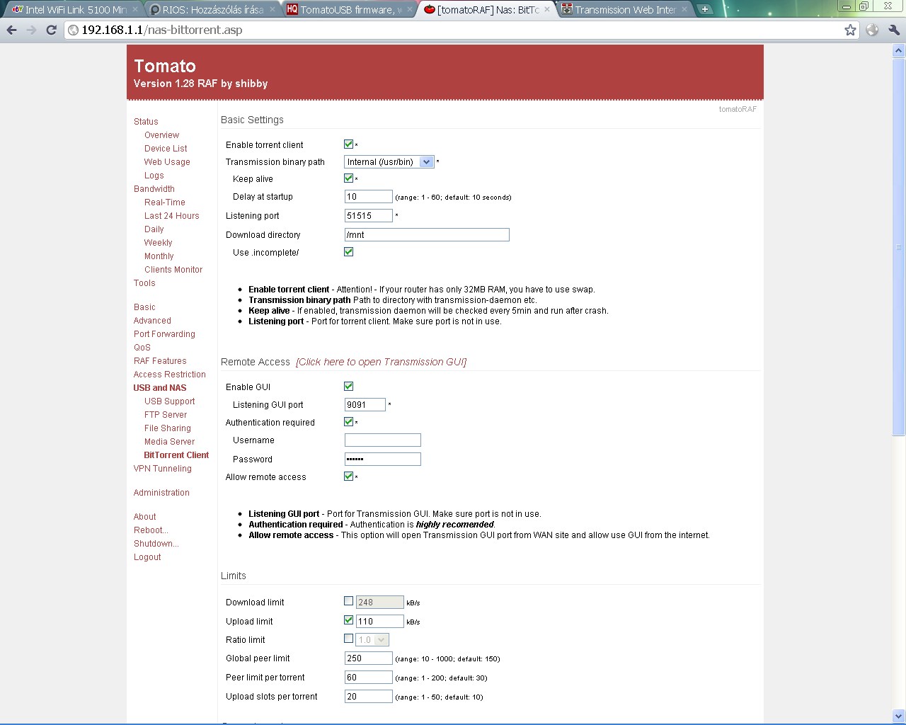The image size is (906, 725).
Task: Open the Tools section
Action: (144, 283)
